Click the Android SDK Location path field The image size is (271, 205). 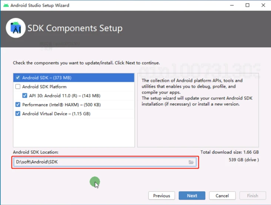click(105, 162)
